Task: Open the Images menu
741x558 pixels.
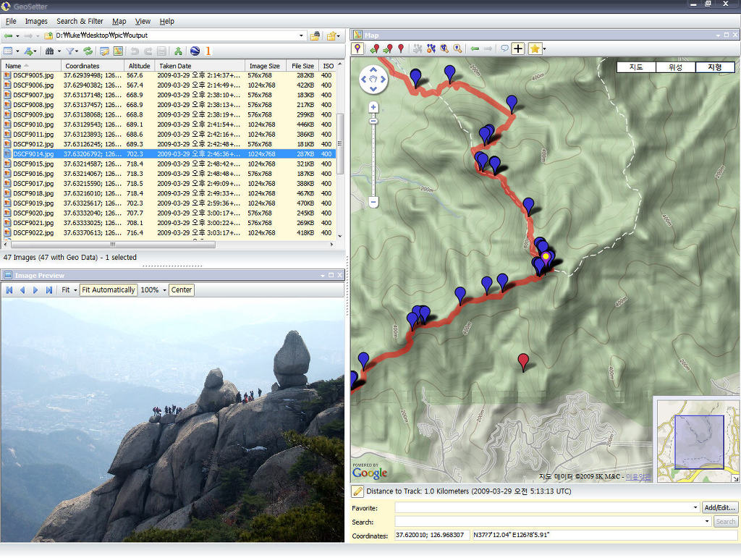Action: [36, 22]
